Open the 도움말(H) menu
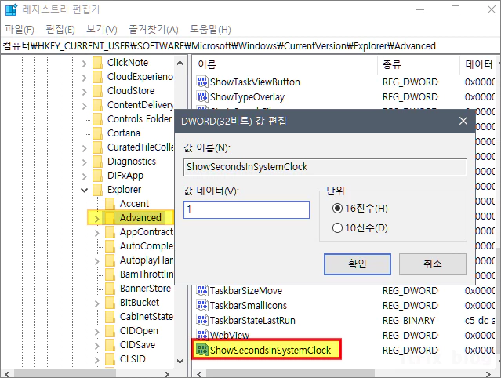The width and height of the screenshot is (501, 378). tap(210, 30)
